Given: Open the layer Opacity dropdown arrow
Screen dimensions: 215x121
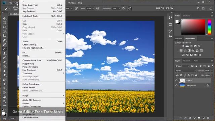Looking at the screenshot, I should pos(212,71).
